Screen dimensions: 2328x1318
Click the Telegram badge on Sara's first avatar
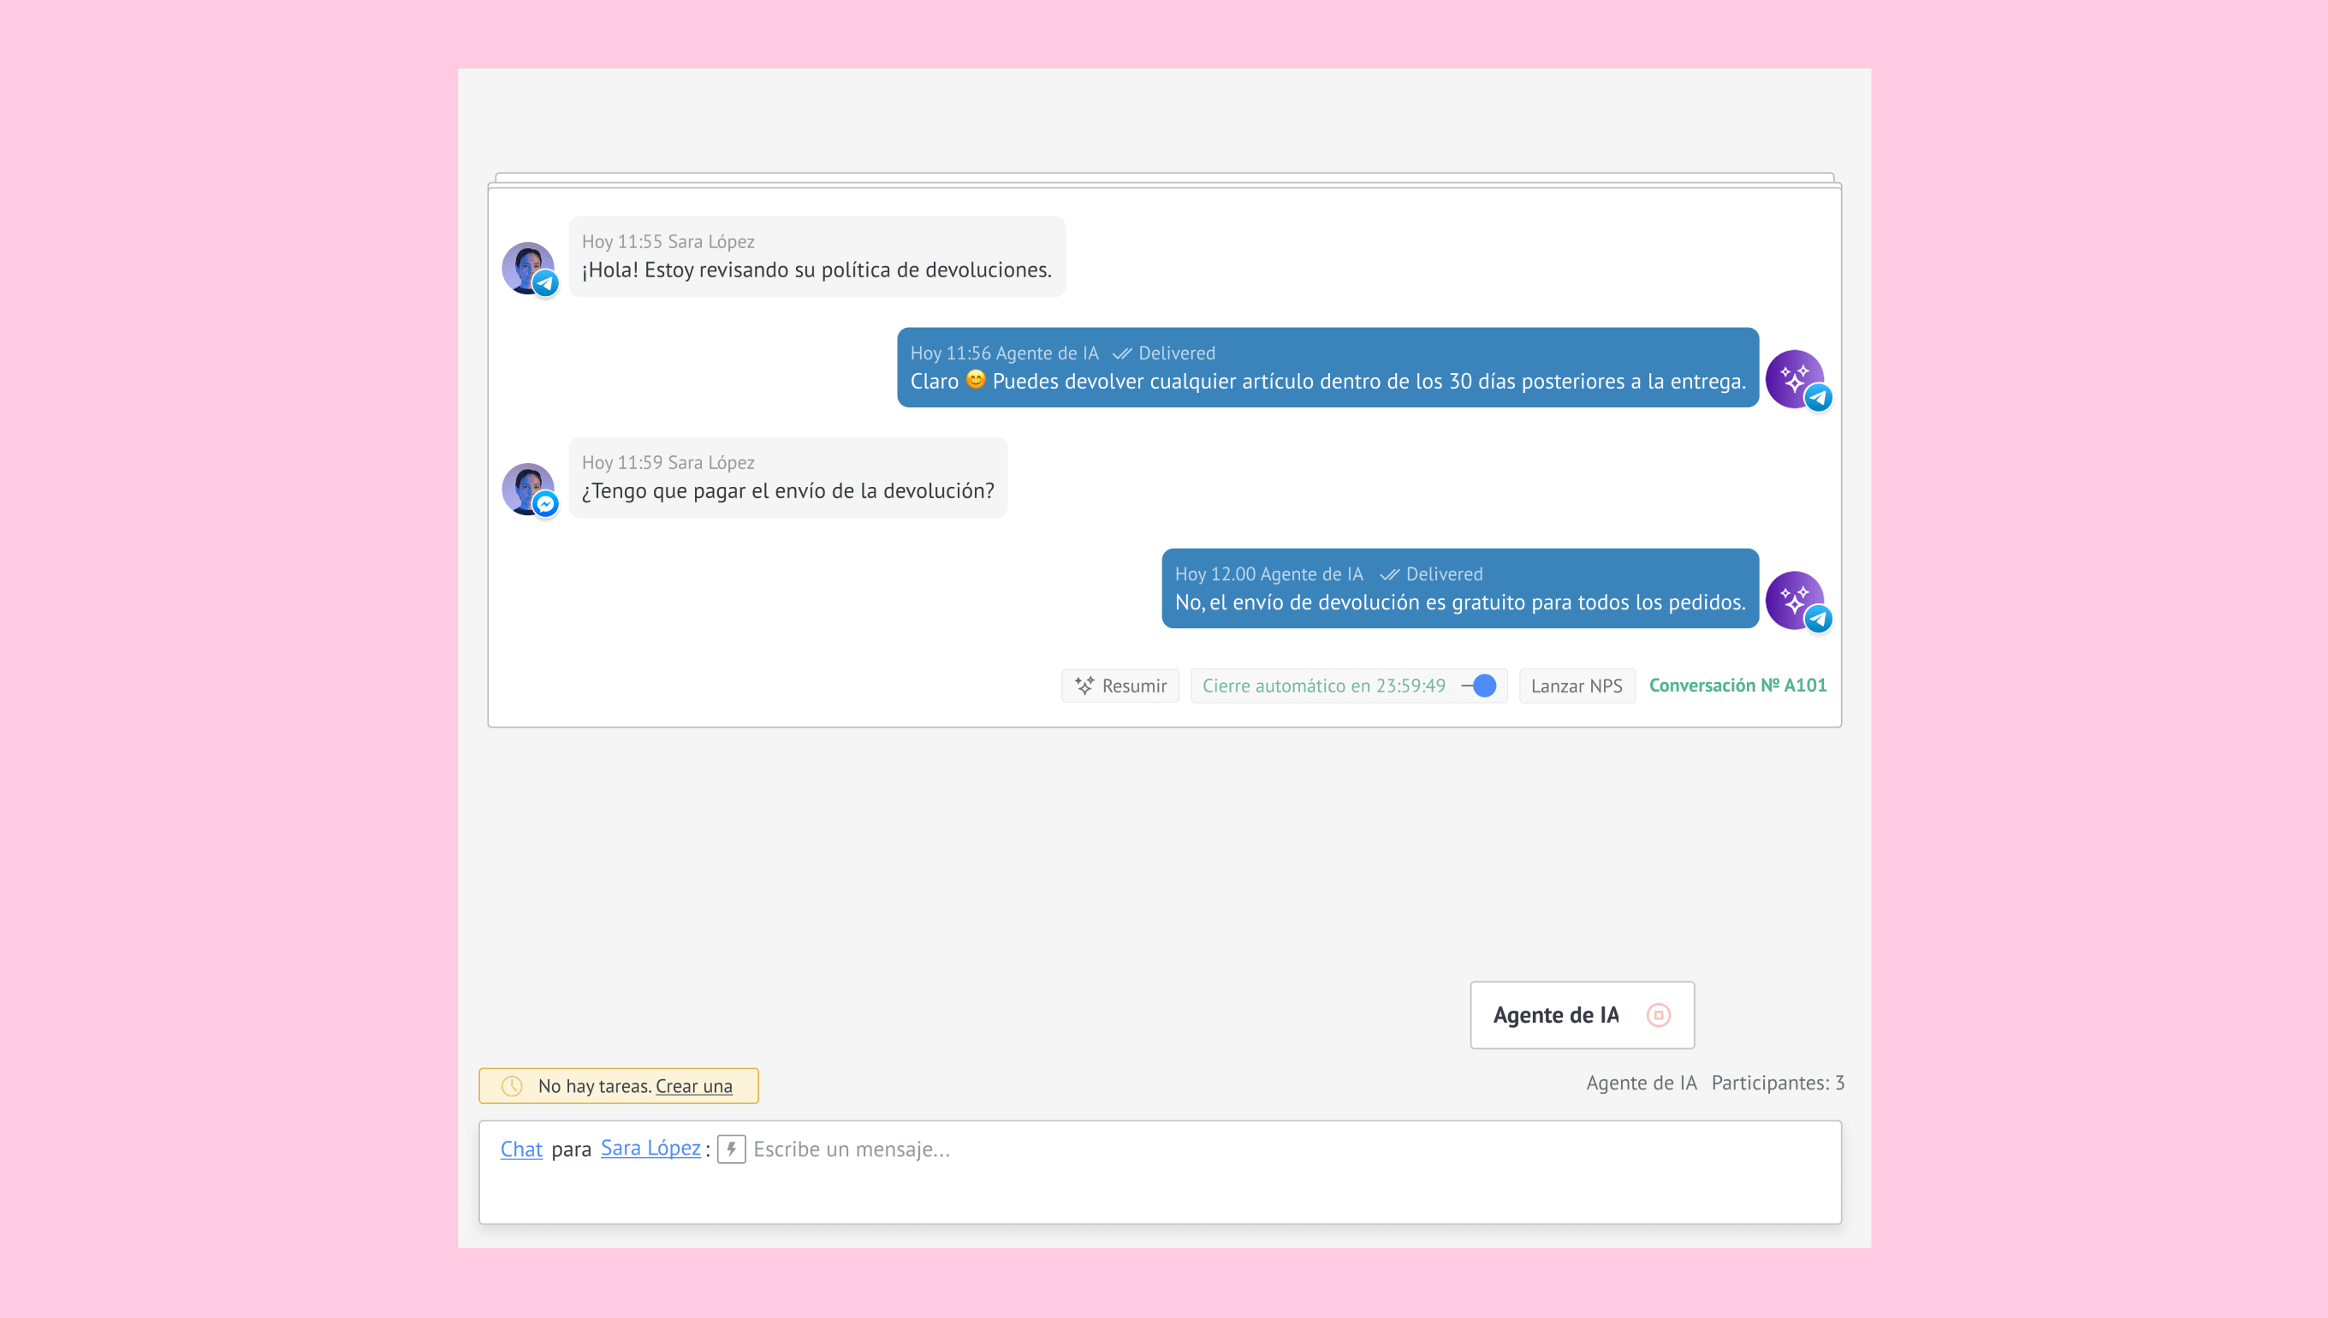(x=546, y=283)
